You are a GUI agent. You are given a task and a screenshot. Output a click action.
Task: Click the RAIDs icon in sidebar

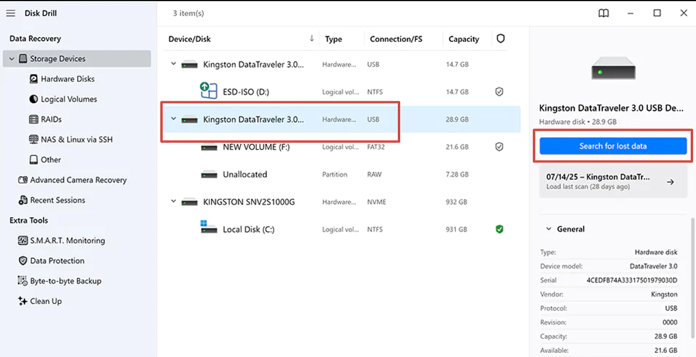click(x=34, y=120)
